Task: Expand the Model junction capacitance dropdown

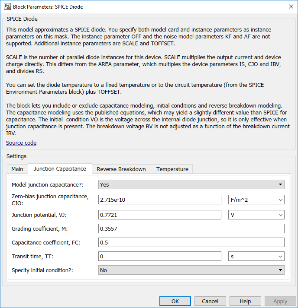Action: pos(191,184)
